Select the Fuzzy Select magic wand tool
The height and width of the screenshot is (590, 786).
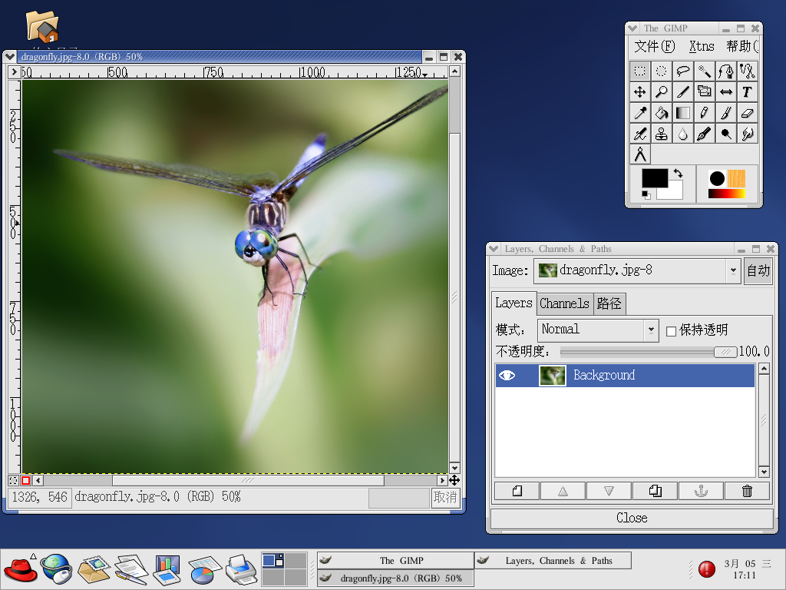click(704, 71)
